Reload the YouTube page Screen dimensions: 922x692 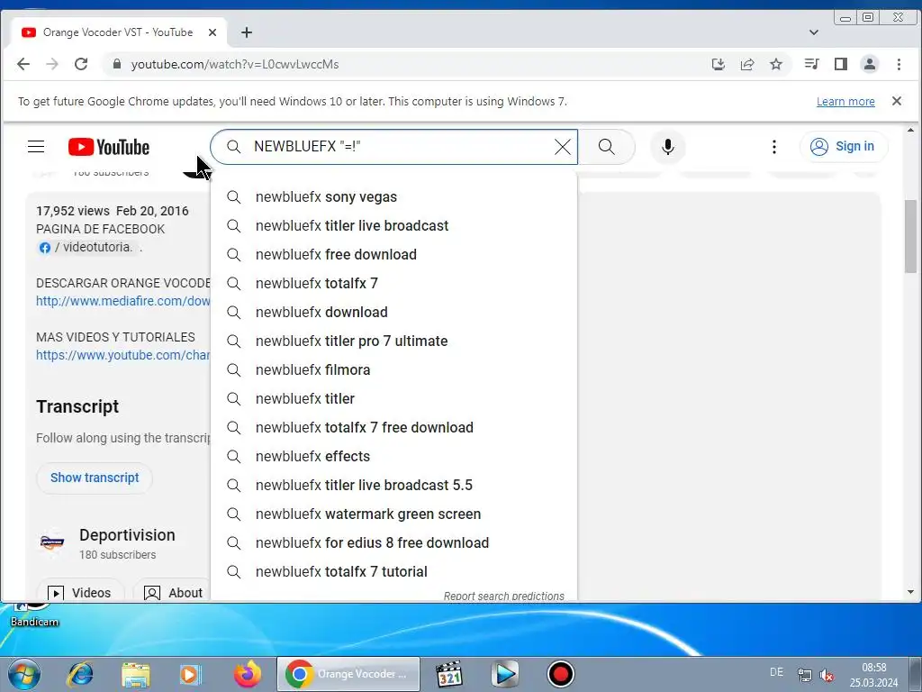pos(81,64)
